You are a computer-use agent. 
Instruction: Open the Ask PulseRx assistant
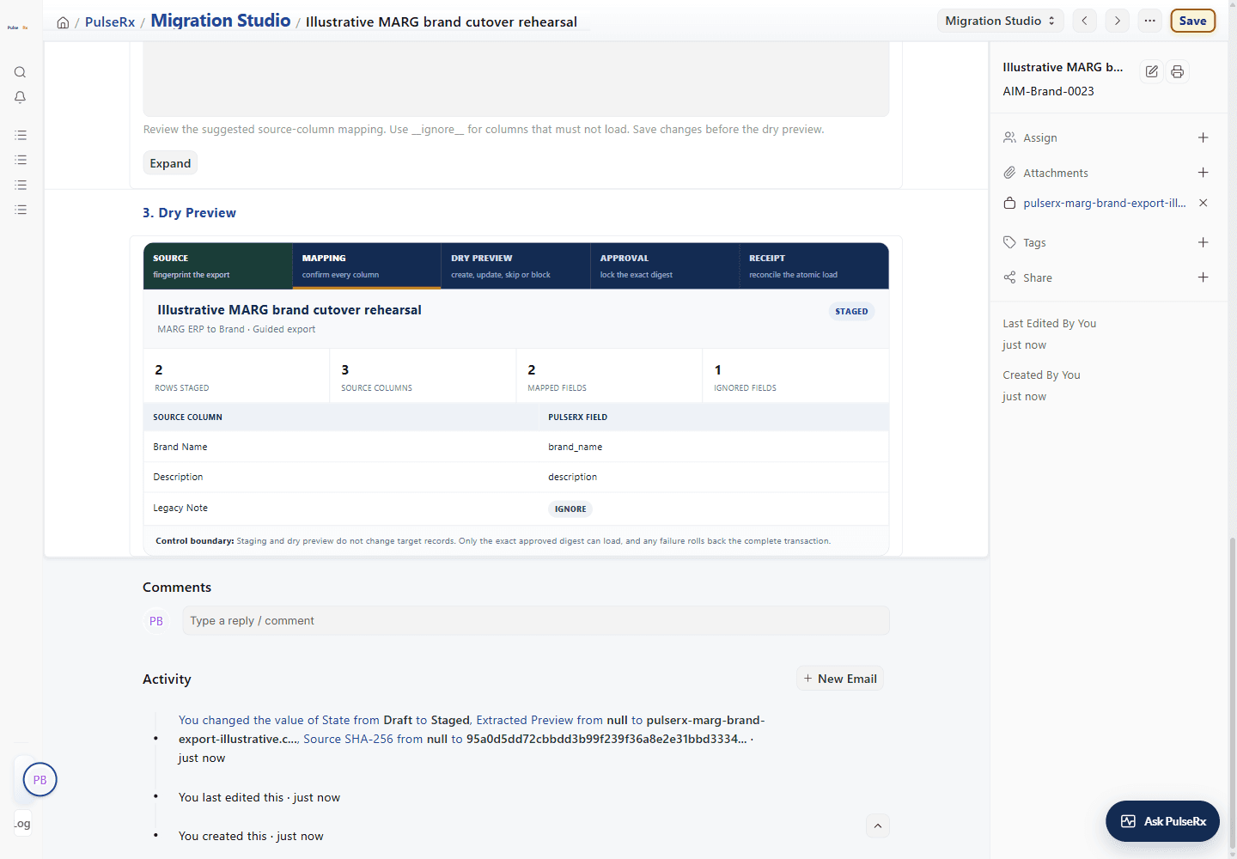[x=1163, y=821]
